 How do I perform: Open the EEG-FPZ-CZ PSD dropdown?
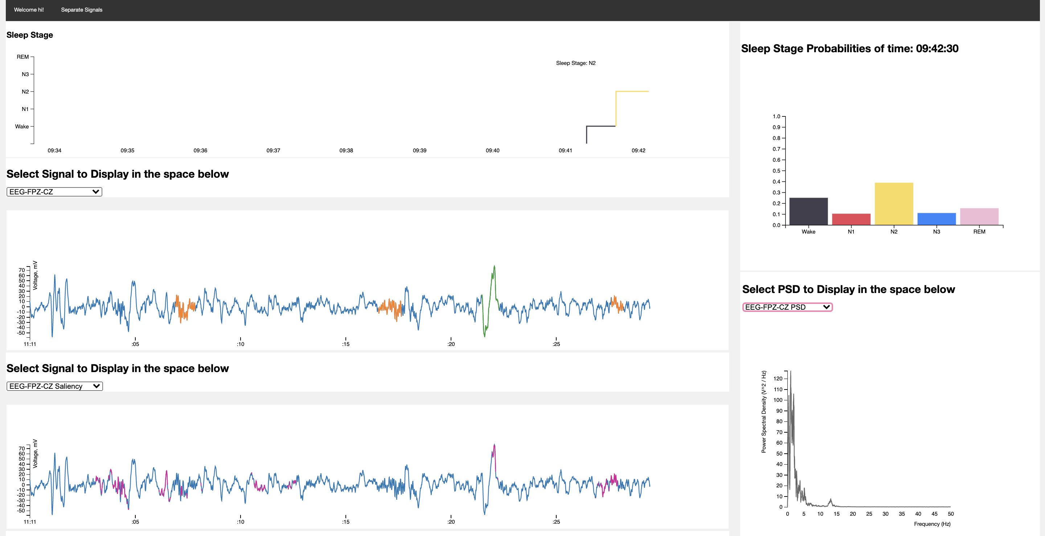point(787,307)
